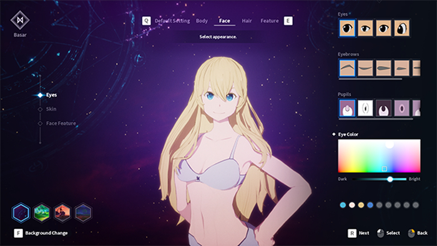Click the Eyebrows list horizontal scrollbar

[x=370, y=79]
